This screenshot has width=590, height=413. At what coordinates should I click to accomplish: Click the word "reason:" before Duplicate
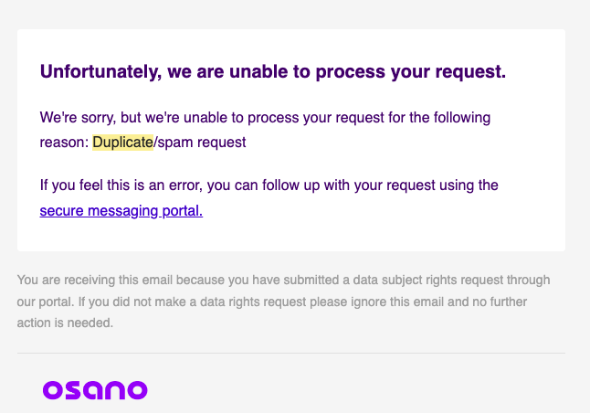(x=64, y=143)
